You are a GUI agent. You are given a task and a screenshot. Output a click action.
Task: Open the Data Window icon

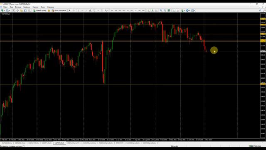[17, 10]
